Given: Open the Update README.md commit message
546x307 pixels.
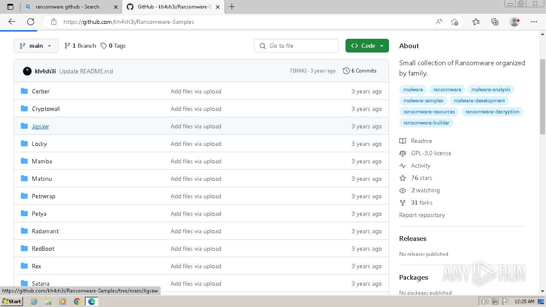Looking at the screenshot, I should coord(86,71).
